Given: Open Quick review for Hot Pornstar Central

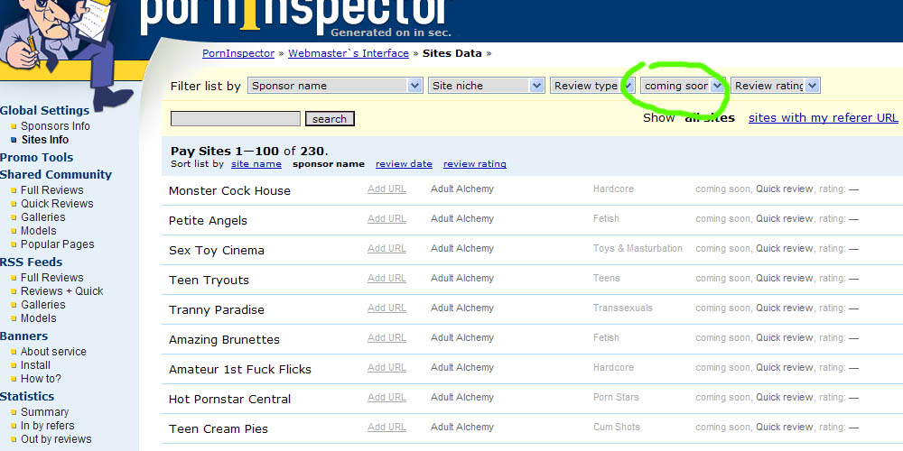Looking at the screenshot, I should tap(785, 397).
